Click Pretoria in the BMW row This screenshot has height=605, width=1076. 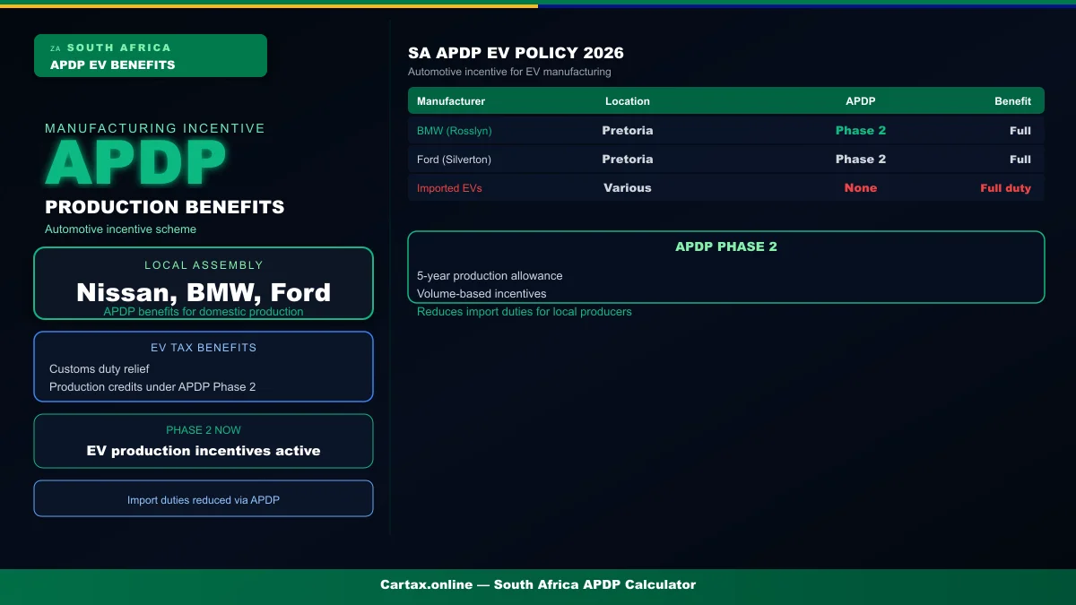click(x=628, y=131)
